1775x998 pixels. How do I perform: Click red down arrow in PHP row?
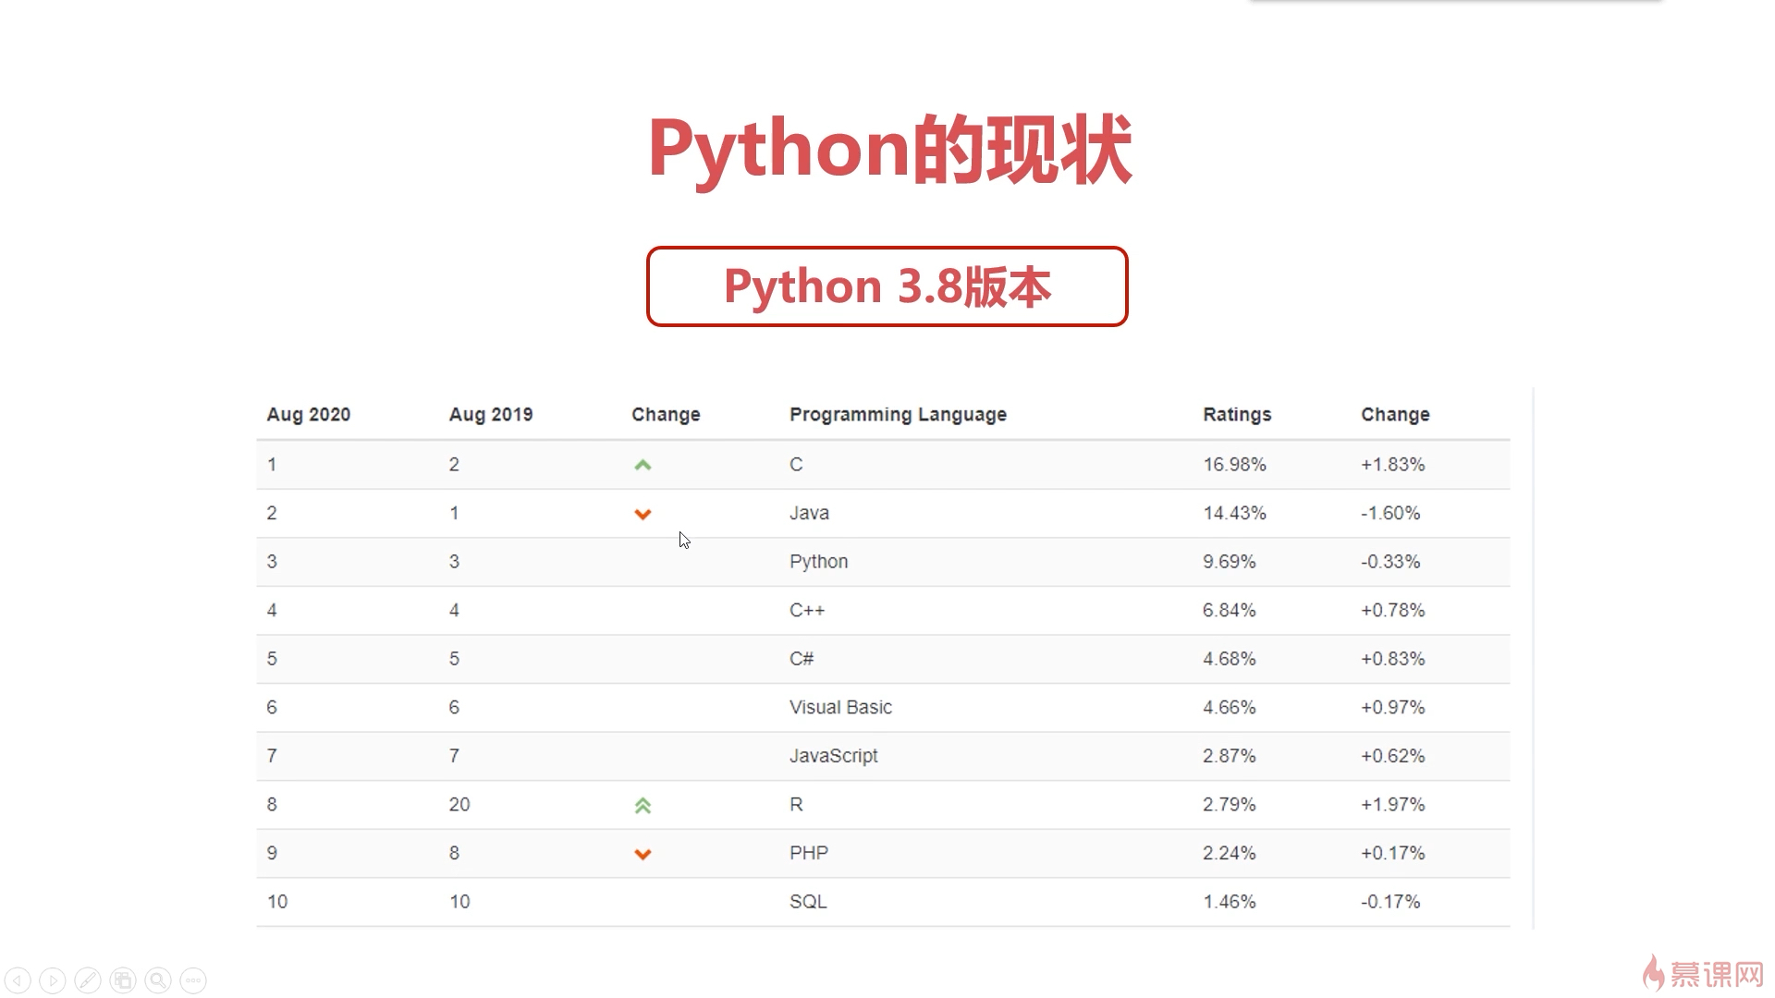coord(643,854)
